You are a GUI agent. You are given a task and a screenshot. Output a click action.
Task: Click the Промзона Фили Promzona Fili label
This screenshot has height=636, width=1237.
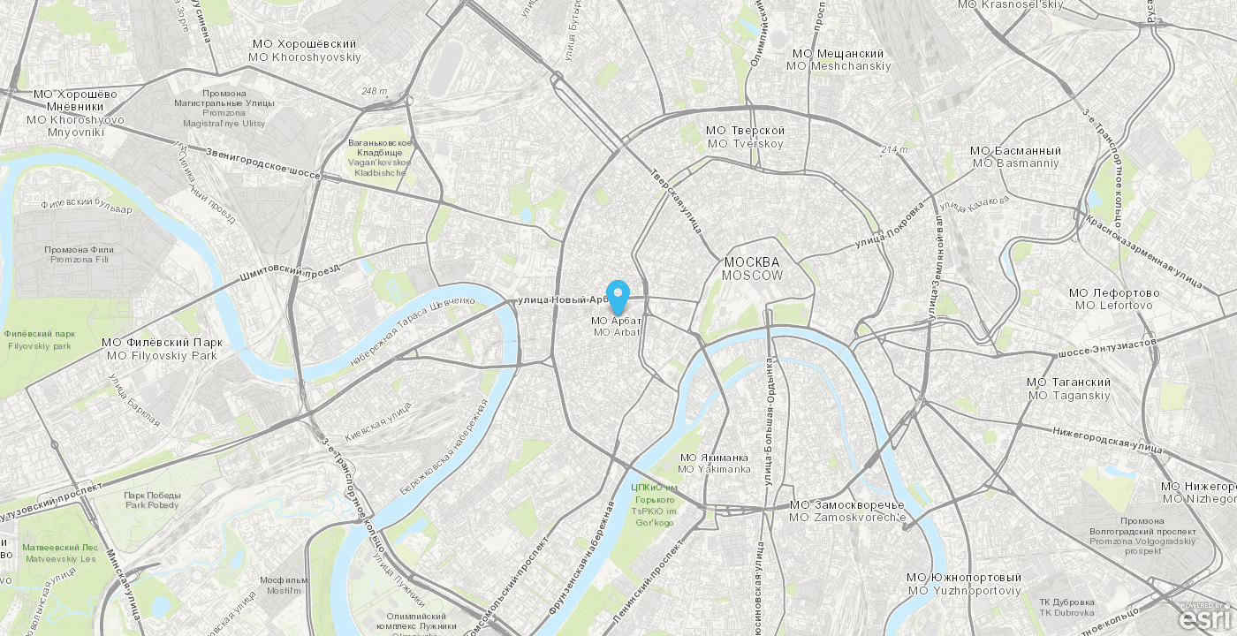79,254
